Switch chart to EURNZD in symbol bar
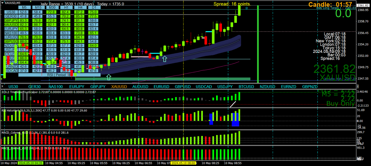The width and height of the screenshot is (371, 166). point(288,87)
